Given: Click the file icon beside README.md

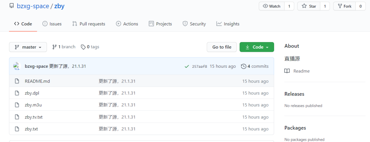Looking at the screenshot, I should 17,81.
